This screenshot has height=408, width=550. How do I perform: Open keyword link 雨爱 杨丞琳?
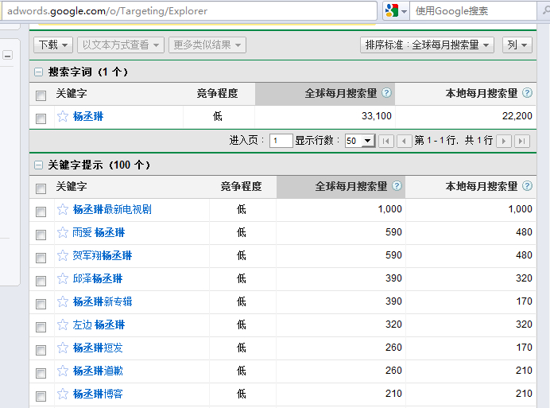[99, 232]
